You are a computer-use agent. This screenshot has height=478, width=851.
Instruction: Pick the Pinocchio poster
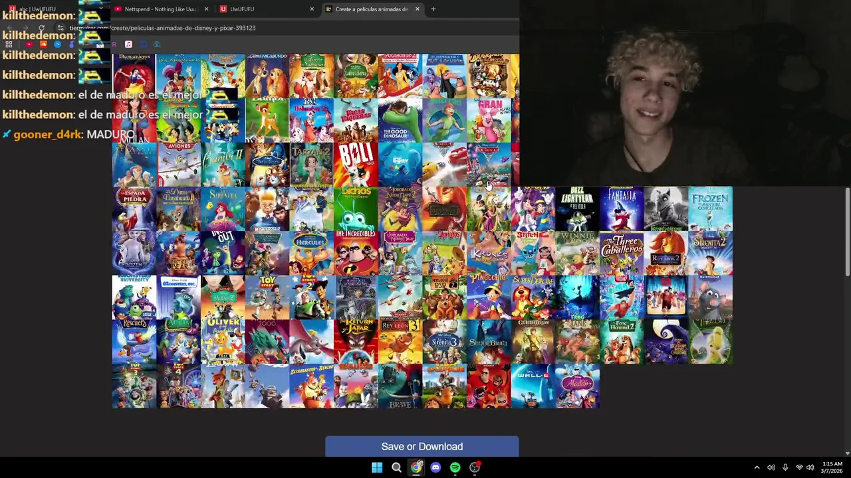tap(489, 297)
